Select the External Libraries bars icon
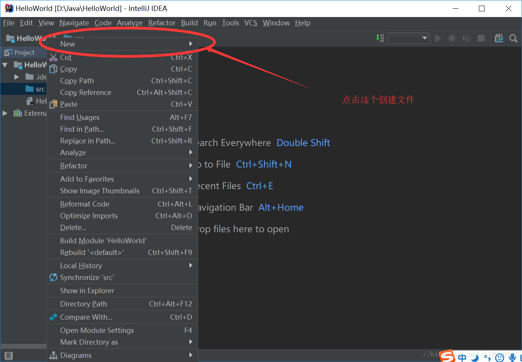Screen dimensions: 522x362 pyautogui.click(x=17, y=113)
